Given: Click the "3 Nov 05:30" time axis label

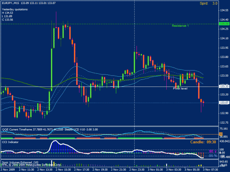Looking at the screenshot, I should pyautogui.click(x=192, y=170).
